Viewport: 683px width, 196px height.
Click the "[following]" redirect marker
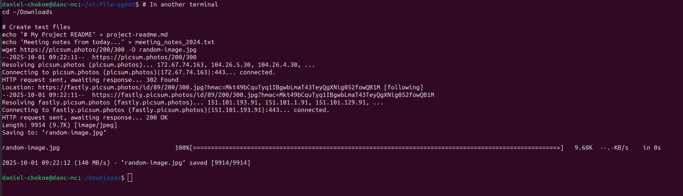tap(403, 88)
